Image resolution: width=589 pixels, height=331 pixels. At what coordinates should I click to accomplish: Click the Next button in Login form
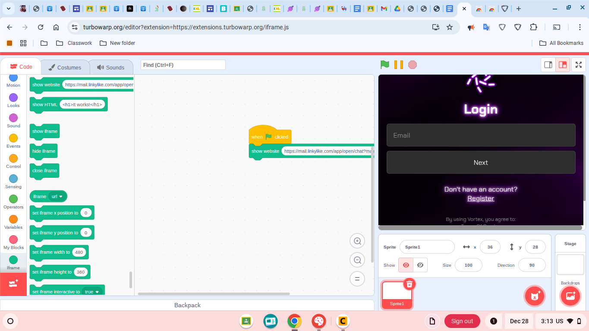481,162
